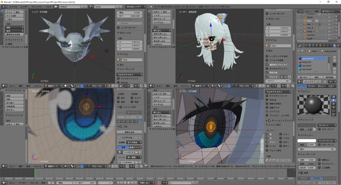The image size is (341, 185).
Task: Enable the 陰影なし shadeless checkbox
Action: [319, 160]
